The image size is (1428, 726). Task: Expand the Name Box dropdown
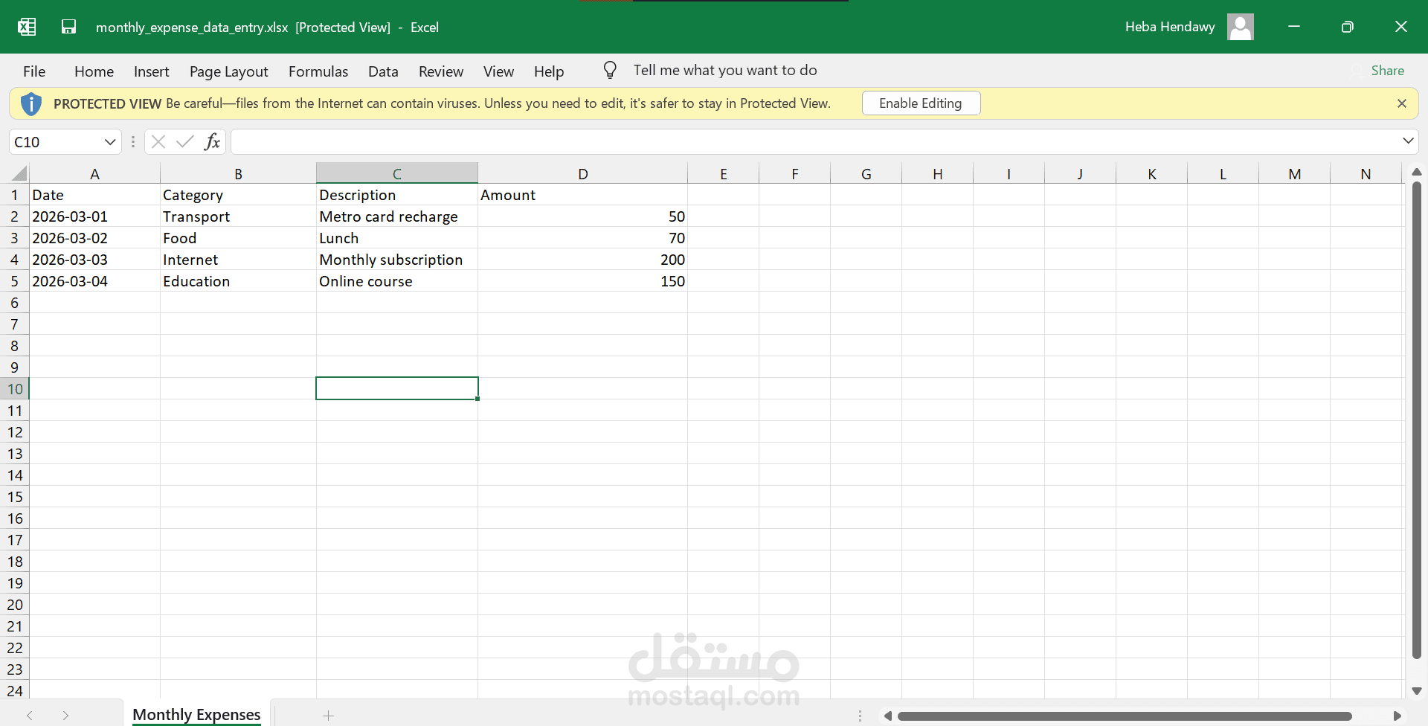tap(110, 141)
